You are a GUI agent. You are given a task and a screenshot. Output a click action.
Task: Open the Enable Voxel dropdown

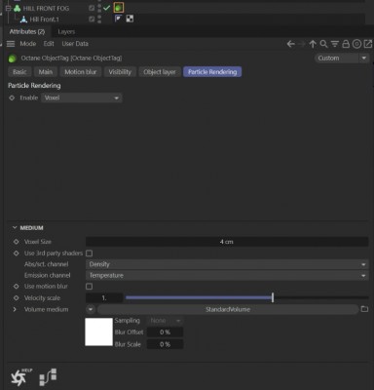(x=82, y=97)
